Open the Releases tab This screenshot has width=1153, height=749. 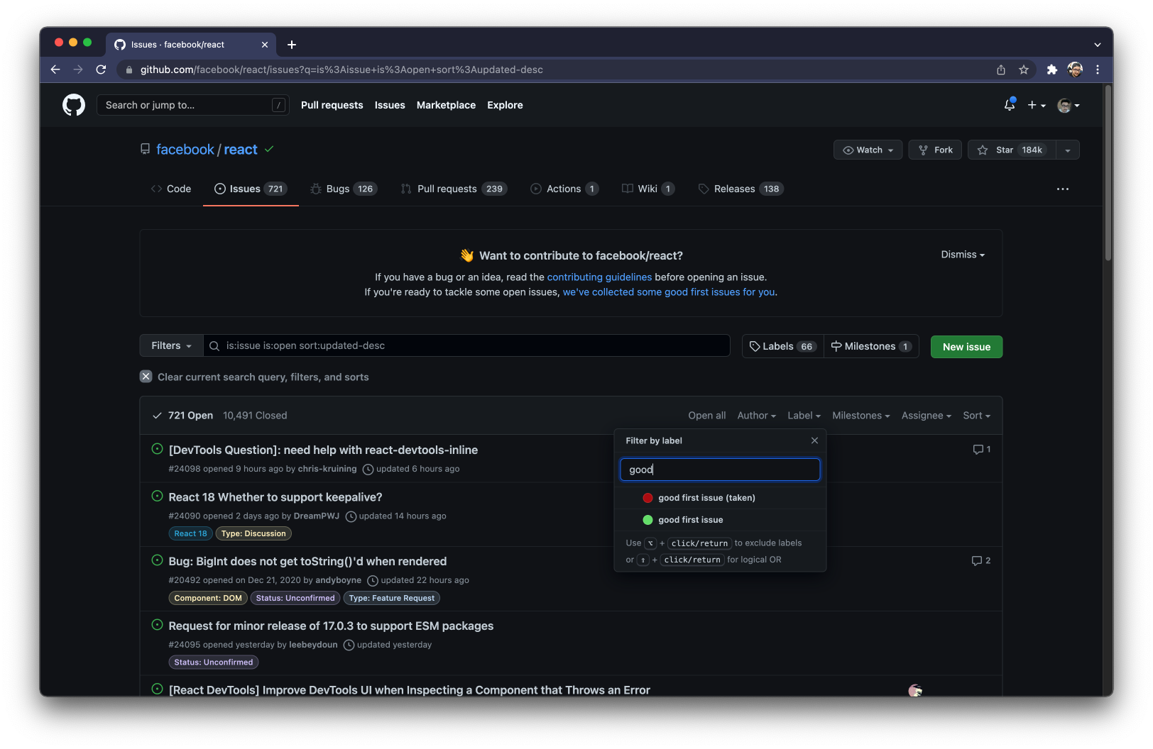741,189
